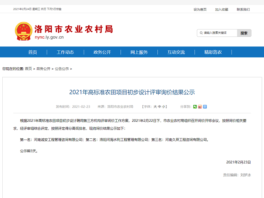
Task: Click the 加入收藏 link
Action: 222,9
